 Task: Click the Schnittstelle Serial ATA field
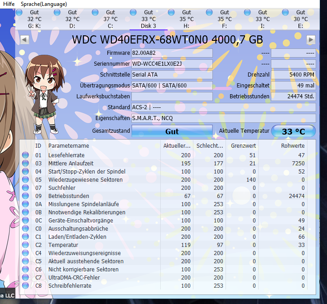pos(172,75)
